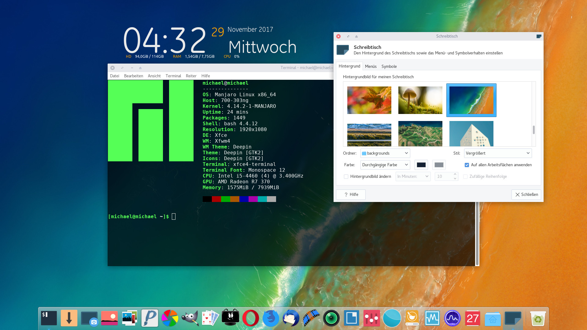
Task: Open the trash bin in the dock
Action: click(537, 319)
